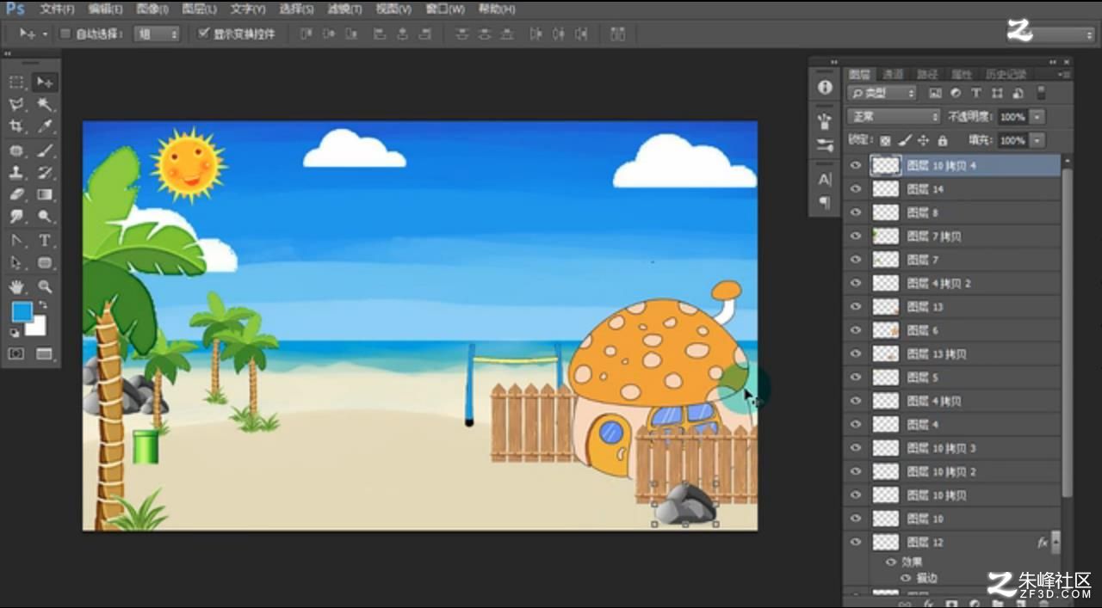Select the Eraser tool
Image resolution: width=1102 pixels, height=608 pixels.
pyautogui.click(x=16, y=194)
